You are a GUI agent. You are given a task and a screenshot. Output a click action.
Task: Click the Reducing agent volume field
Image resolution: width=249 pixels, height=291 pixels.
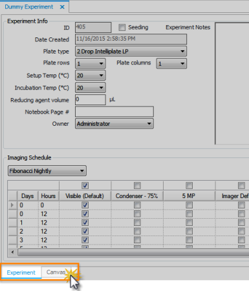coord(91,100)
